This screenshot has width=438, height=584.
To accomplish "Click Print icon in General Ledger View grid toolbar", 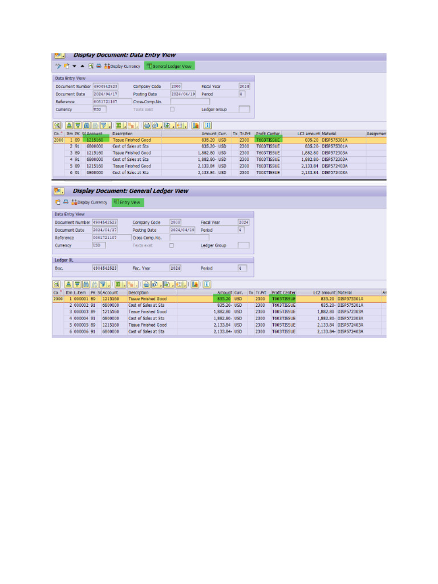I will (147, 285).
